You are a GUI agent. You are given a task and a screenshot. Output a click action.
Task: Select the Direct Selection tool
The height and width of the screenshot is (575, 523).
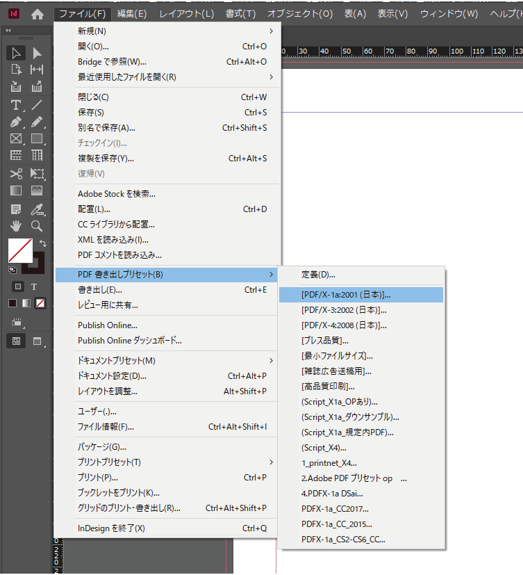point(37,53)
